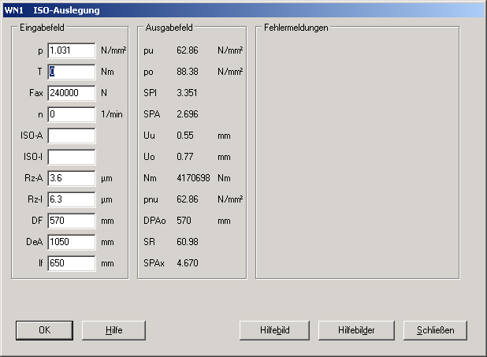Select the lf length input field
487x357 pixels.
(71, 263)
